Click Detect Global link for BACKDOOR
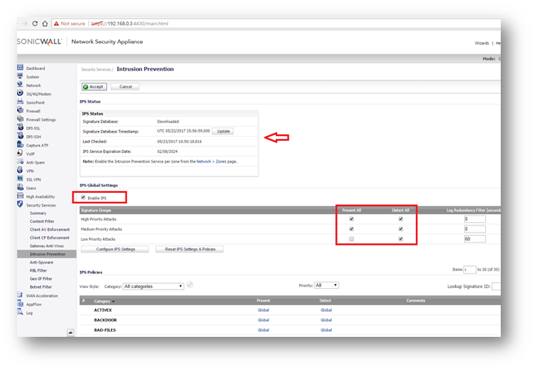Image resolution: width=535 pixels, height=371 pixels. click(326, 320)
